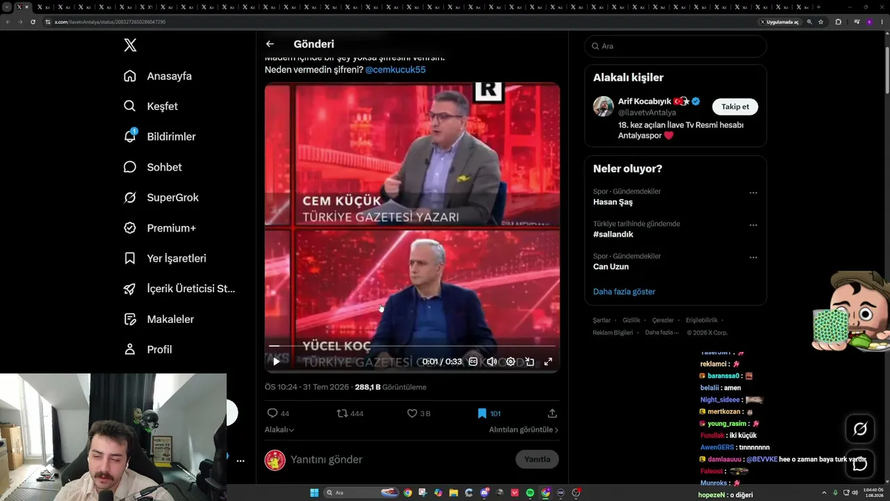Open more options for #sallandık trend
This screenshot has height=501, width=890.
753,225
